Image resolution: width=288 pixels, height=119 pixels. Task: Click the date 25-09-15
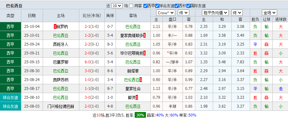click(x=32, y=62)
